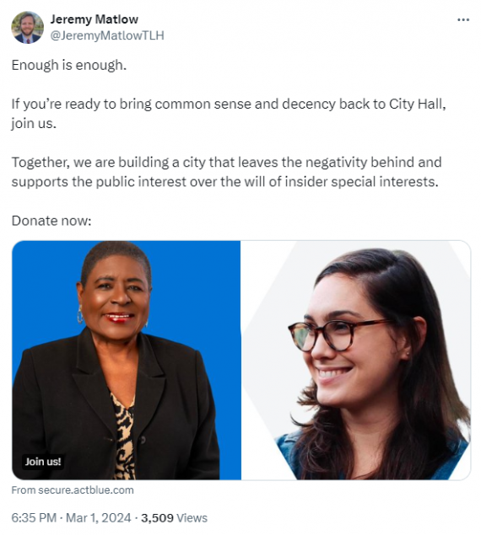Click the "Join us!" label on the card

point(43,462)
